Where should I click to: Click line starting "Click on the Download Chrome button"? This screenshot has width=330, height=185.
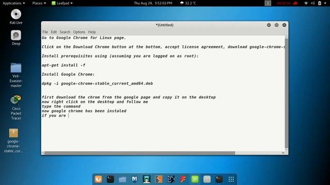coord(163,47)
